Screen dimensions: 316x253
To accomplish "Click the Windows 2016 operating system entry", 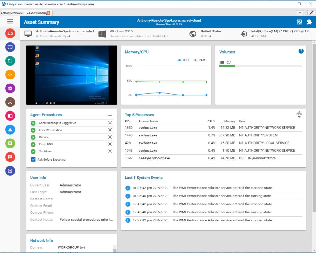I will [134, 34].
